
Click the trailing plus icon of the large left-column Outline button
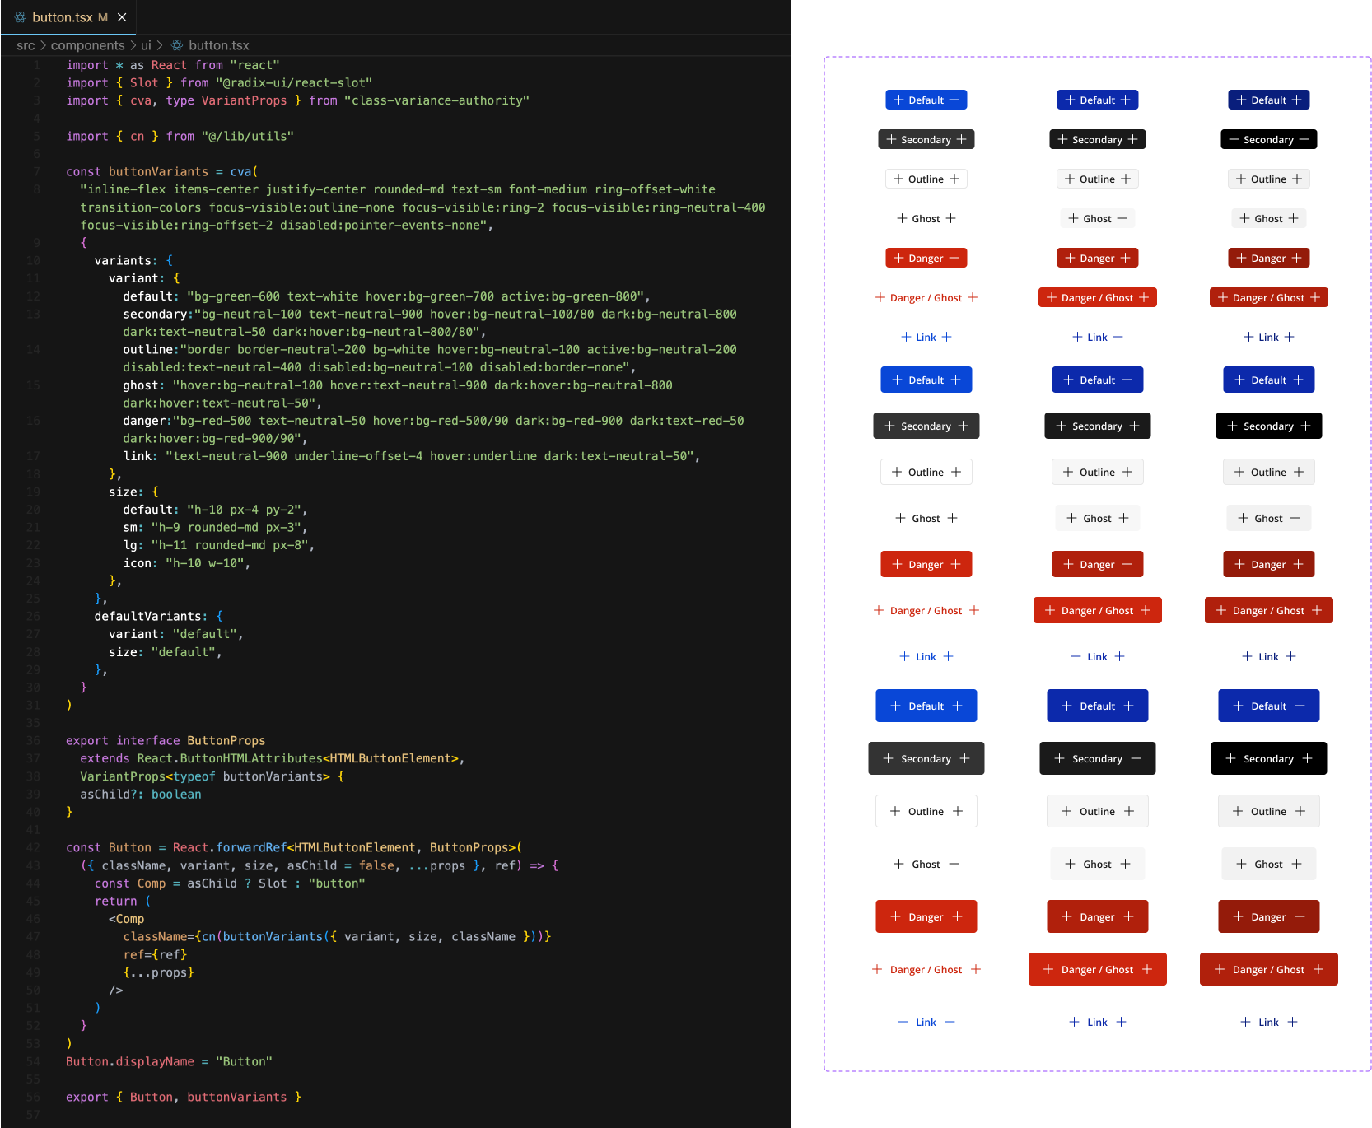pyautogui.click(x=958, y=811)
